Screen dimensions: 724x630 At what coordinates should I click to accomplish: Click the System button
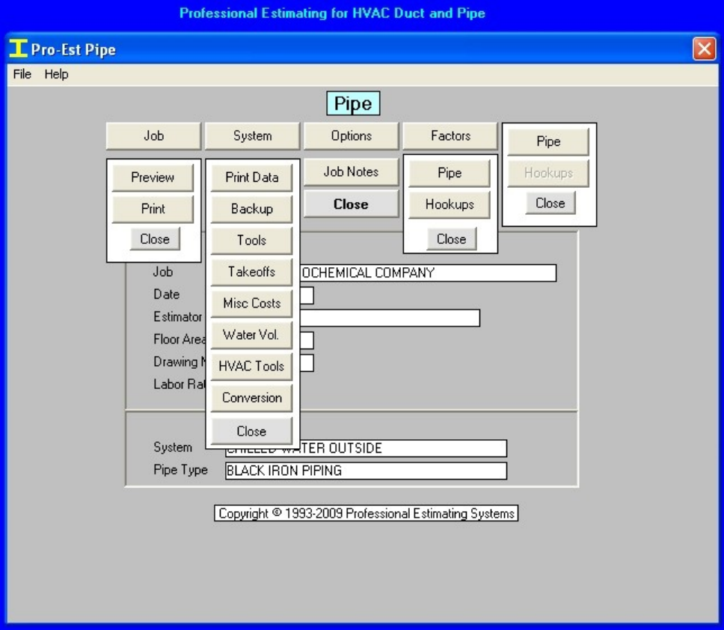(252, 135)
